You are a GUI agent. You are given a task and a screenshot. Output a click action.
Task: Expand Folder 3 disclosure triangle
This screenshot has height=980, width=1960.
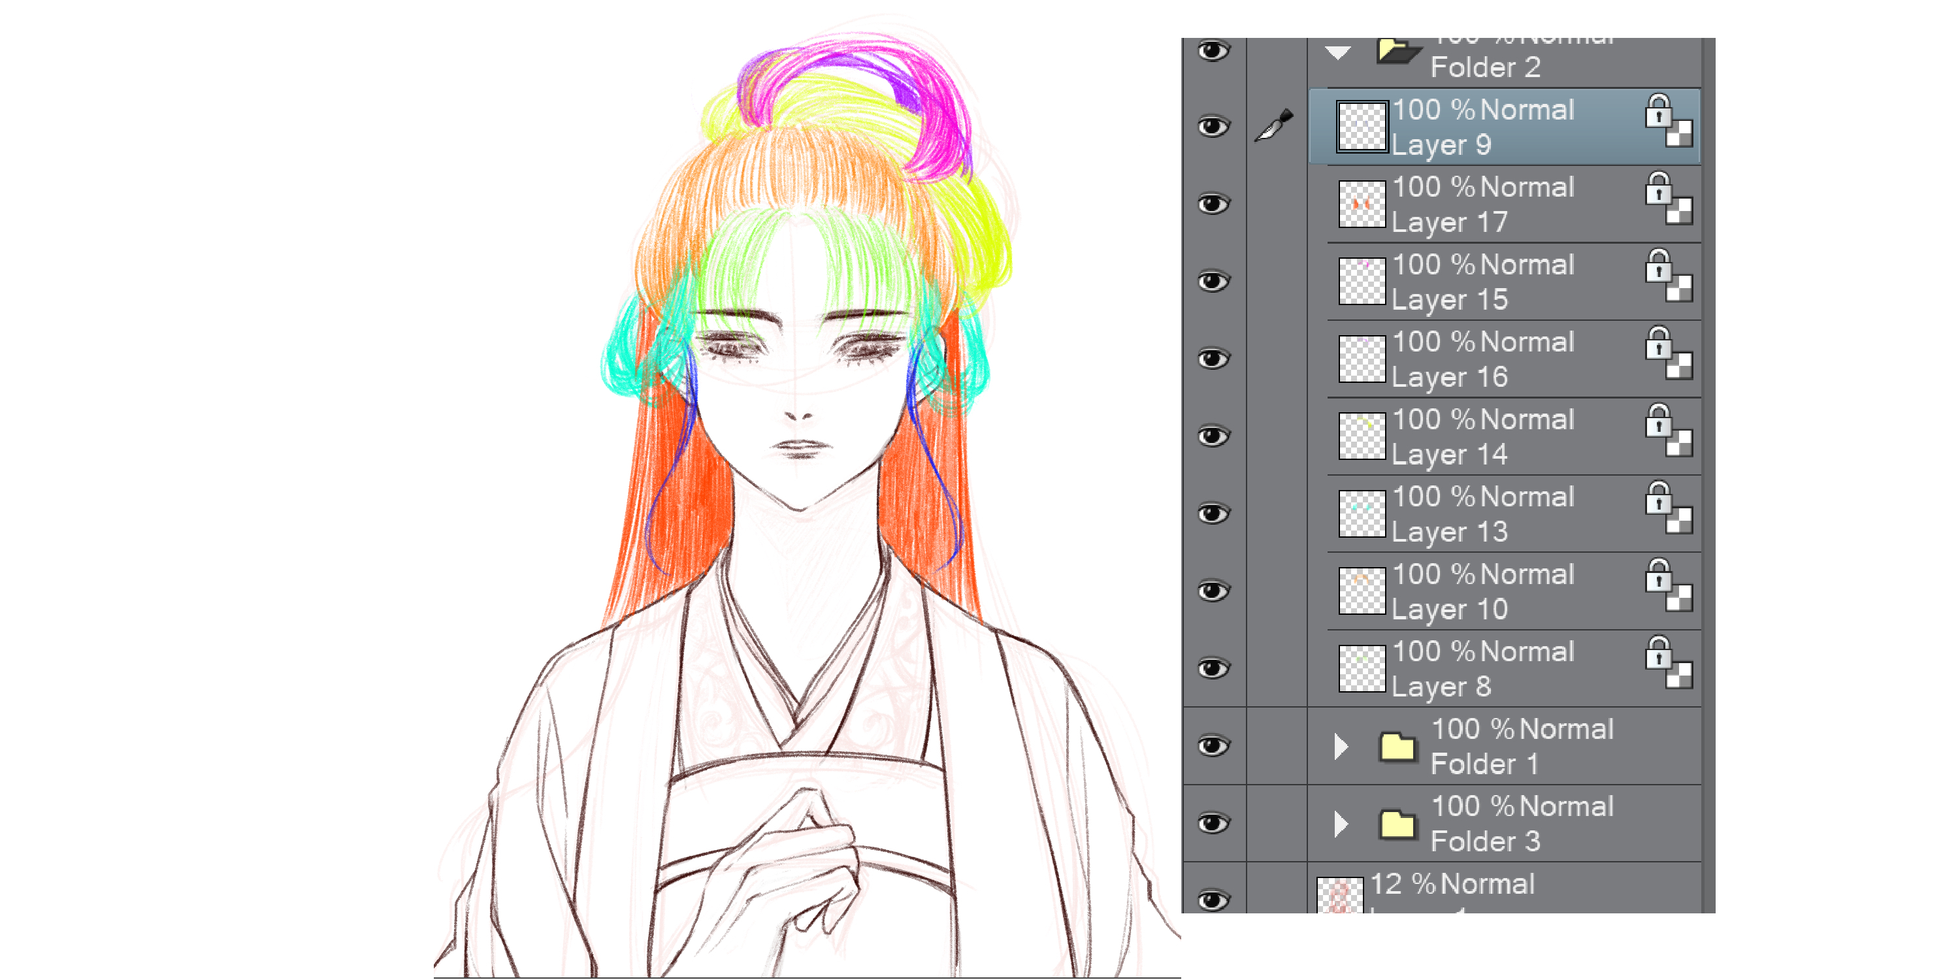(x=1341, y=824)
